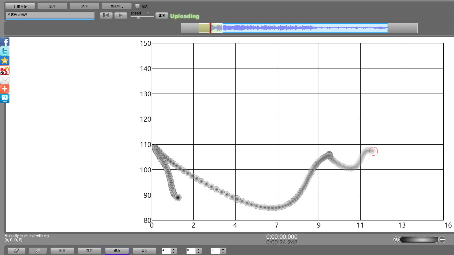The image size is (454, 255).
Task: Increase the rightmost stepper value
Action: point(223,249)
